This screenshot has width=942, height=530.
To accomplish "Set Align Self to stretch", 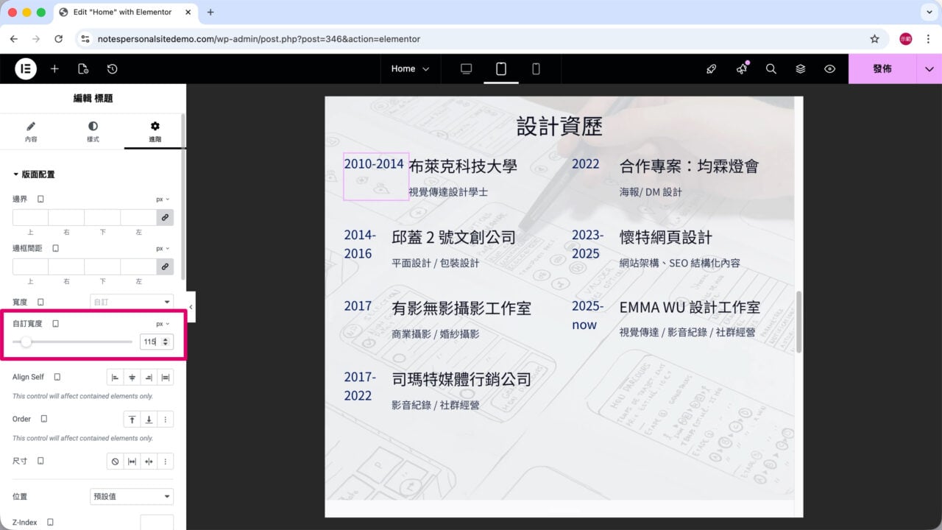I will click(x=166, y=377).
